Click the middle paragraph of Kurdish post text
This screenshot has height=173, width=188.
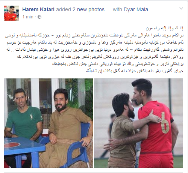[x=94, y=50]
